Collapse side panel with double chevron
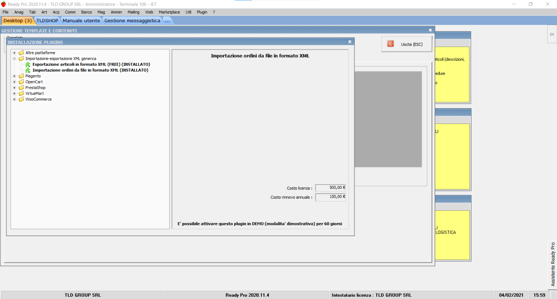 point(552,34)
